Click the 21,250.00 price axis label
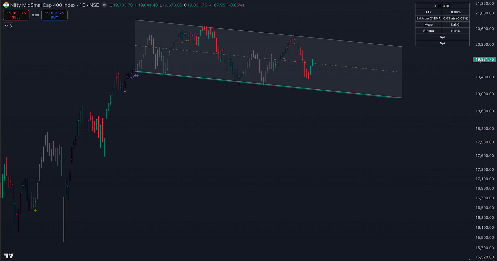This screenshot has height=261, width=497. tap(484, 3)
